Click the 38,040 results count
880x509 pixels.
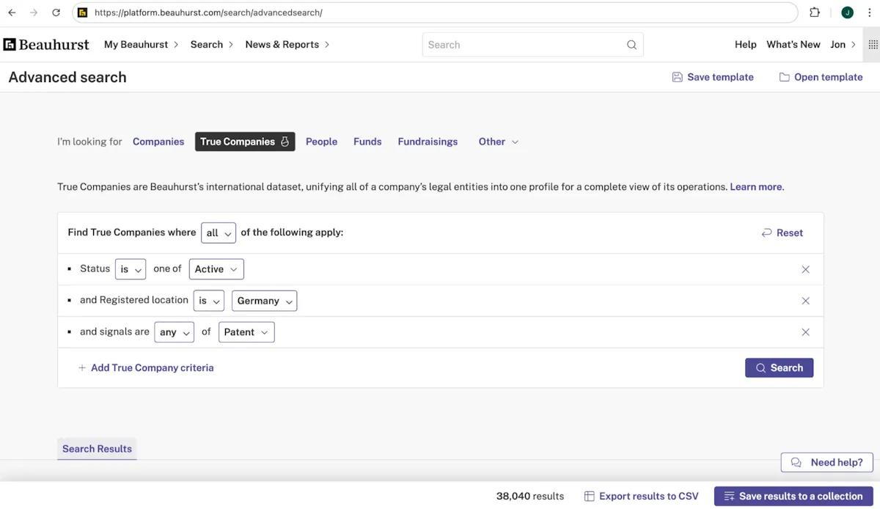click(530, 497)
